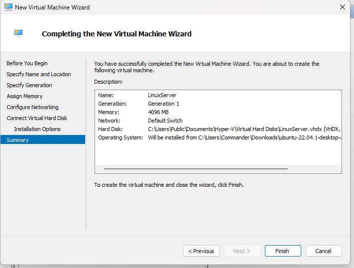Image resolution: width=354 pixels, height=268 pixels.
Task: Go to the Before You Begin step
Action: tap(27, 63)
